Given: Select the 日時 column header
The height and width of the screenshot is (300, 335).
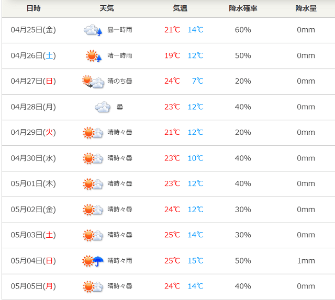Looking at the screenshot, I should pyautogui.click(x=33, y=8).
